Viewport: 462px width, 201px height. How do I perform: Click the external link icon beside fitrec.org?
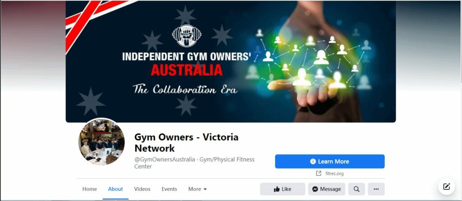[x=319, y=174]
